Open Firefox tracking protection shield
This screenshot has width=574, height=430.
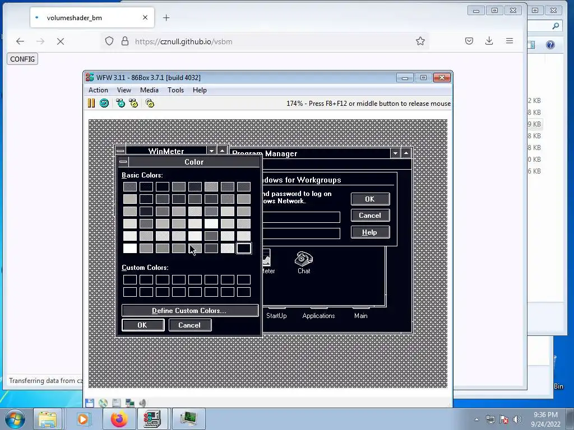pos(109,41)
